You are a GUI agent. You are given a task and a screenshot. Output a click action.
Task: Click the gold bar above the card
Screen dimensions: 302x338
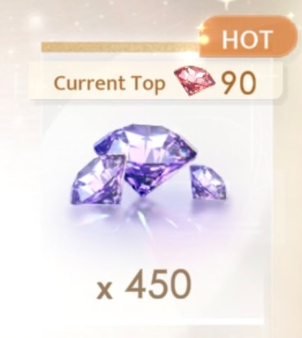point(120,48)
